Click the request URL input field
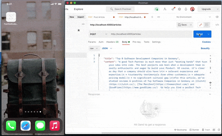Viewport: 222px width, 136px height. click(x=151, y=34)
